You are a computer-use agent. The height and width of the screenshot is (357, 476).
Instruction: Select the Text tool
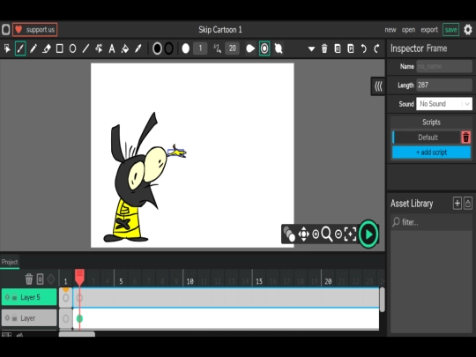point(112,48)
